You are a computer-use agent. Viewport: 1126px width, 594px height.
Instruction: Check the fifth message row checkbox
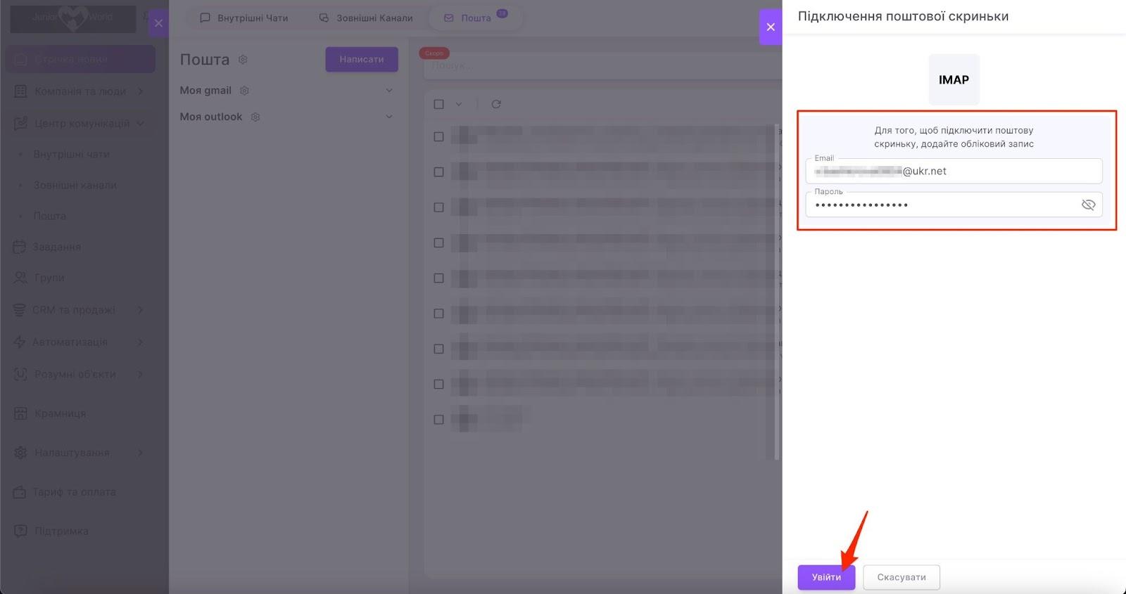438,278
